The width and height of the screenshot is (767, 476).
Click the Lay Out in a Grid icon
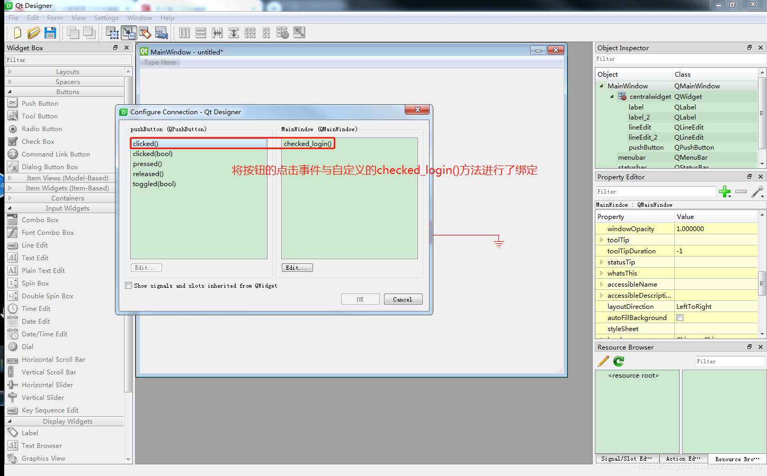[250, 33]
